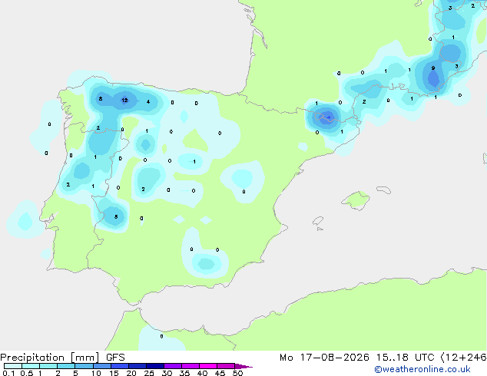Click the Menorca island outline
This screenshot has width=487, height=376.
pyautogui.click(x=383, y=190)
